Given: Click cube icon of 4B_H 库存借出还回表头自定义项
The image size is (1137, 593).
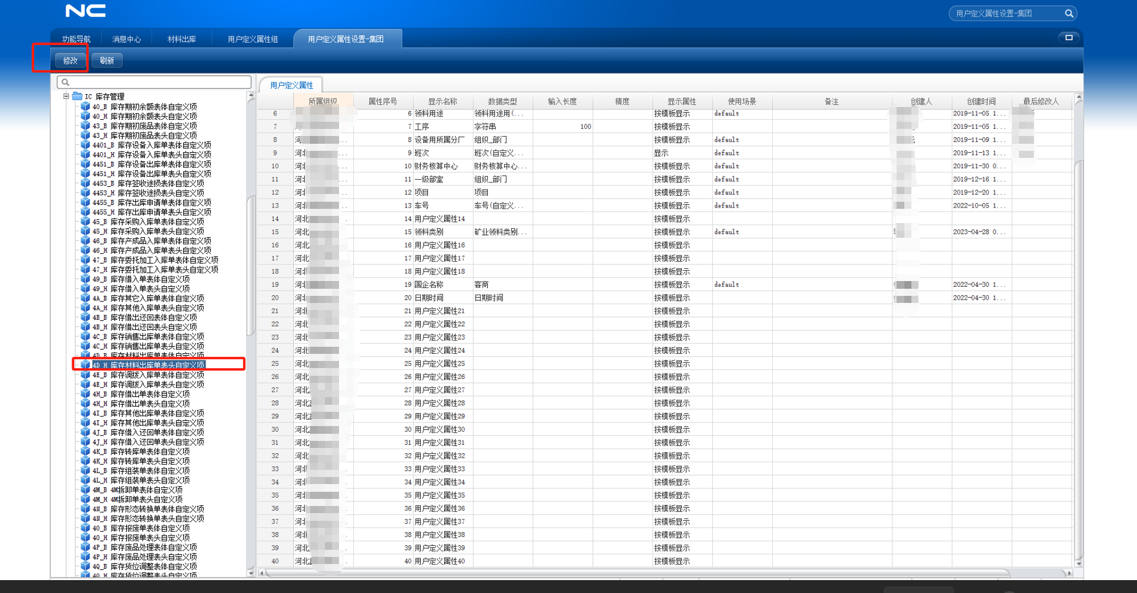Looking at the screenshot, I should (85, 327).
